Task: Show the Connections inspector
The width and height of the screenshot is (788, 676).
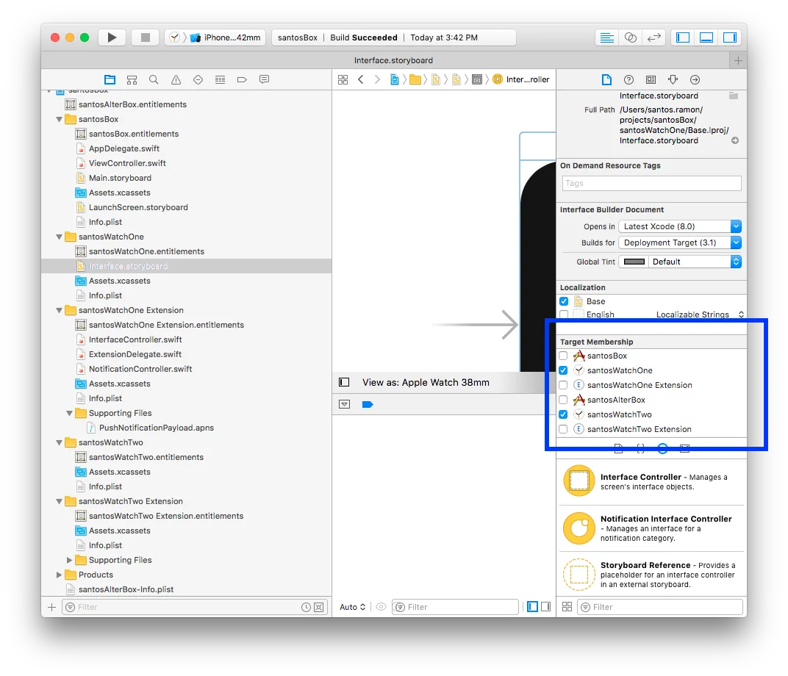Action: pyautogui.click(x=695, y=79)
